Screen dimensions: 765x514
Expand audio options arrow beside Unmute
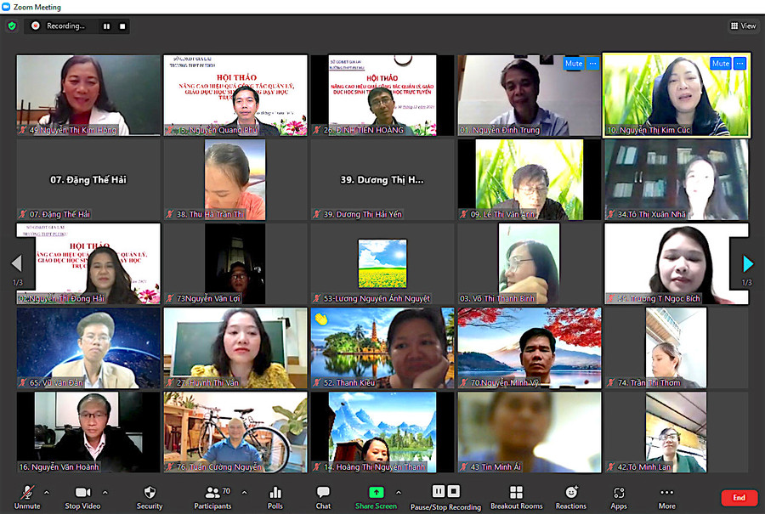pyautogui.click(x=46, y=492)
